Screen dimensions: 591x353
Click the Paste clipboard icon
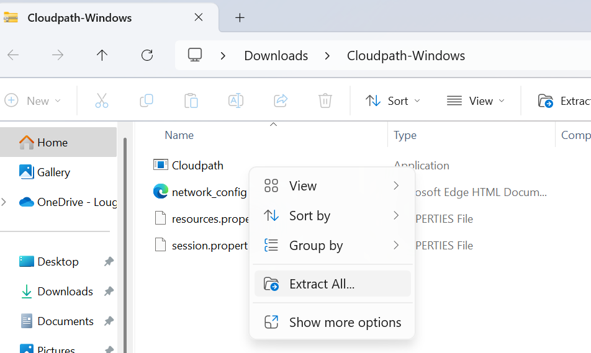tap(191, 101)
